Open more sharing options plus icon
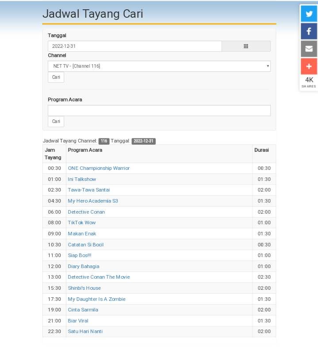Screen dimensions: 318x349 tap(309, 66)
